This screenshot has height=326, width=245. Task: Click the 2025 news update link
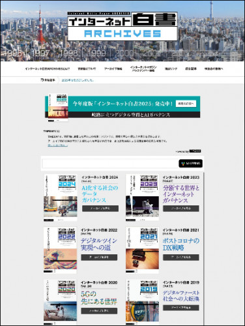click(78, 80)
